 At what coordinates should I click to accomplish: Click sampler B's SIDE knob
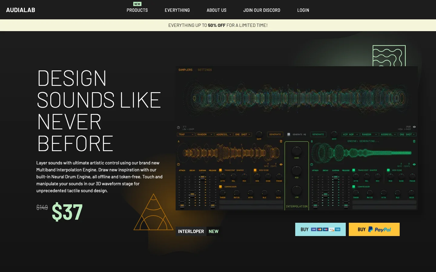[401, 176]
